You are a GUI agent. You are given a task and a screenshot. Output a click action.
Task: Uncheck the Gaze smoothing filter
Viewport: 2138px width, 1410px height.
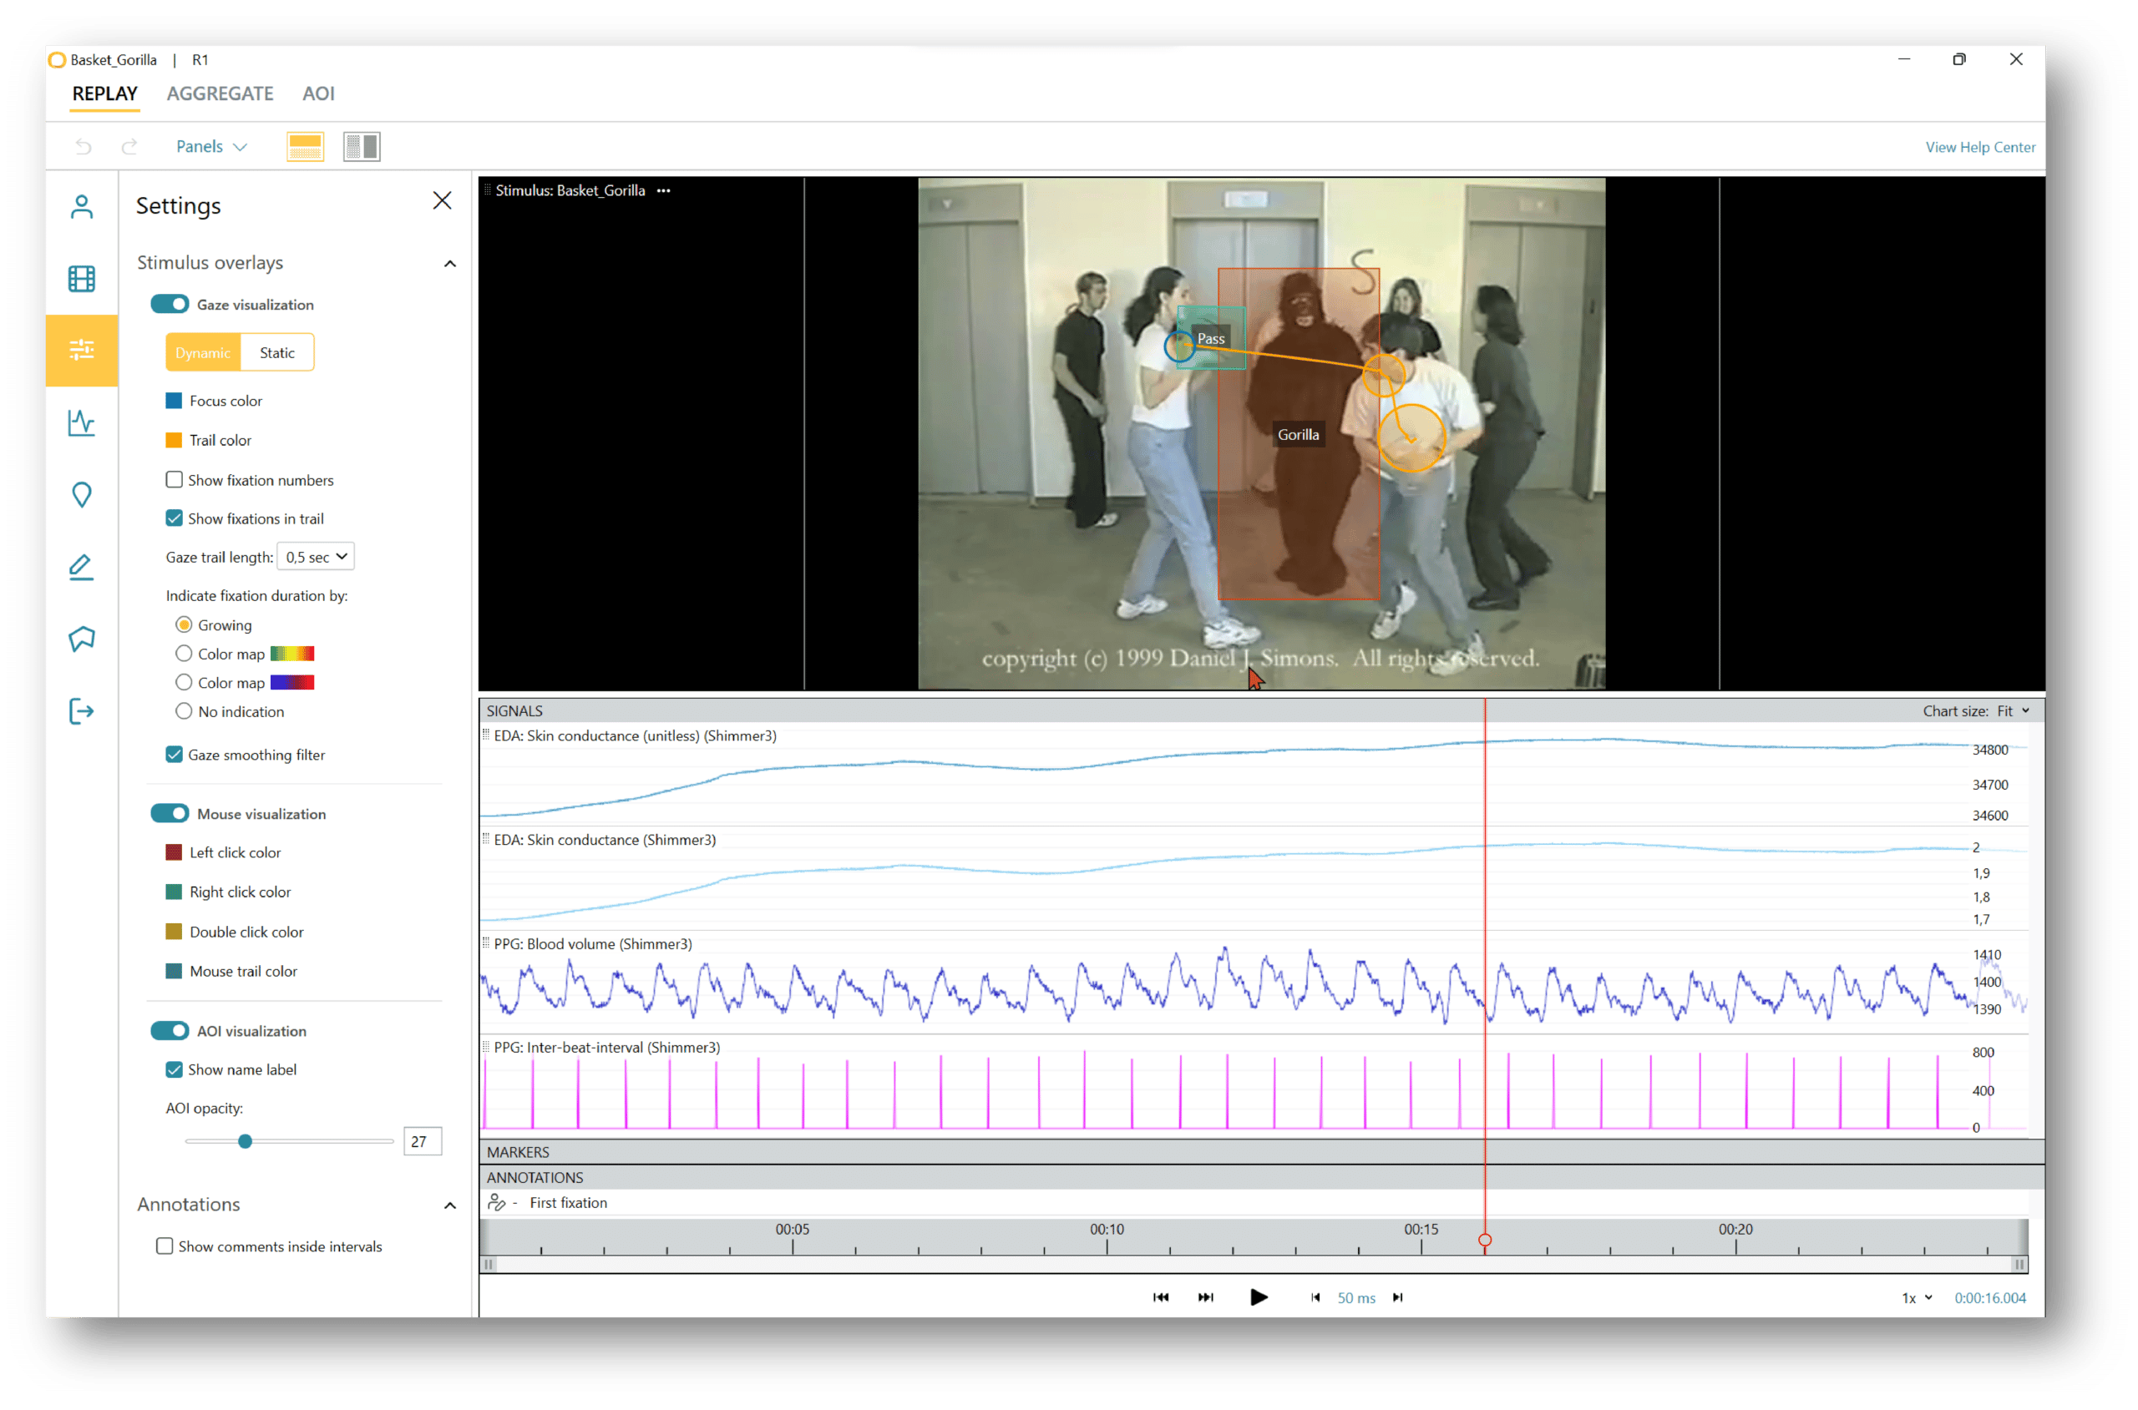pyautogui.click(x=175, y=755)
